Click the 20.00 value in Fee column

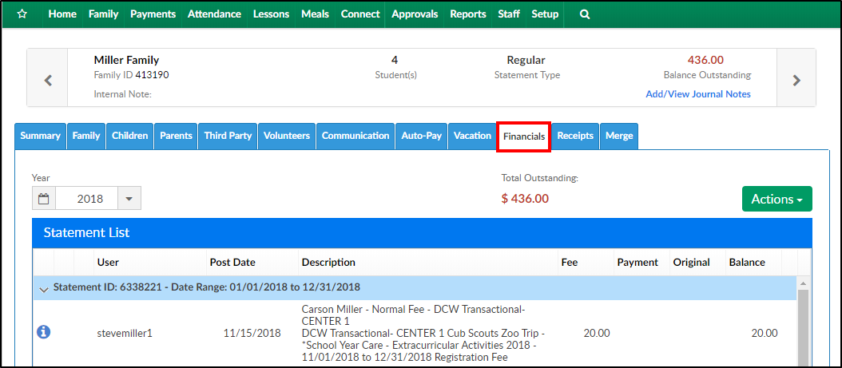click(x=597, y=333)
